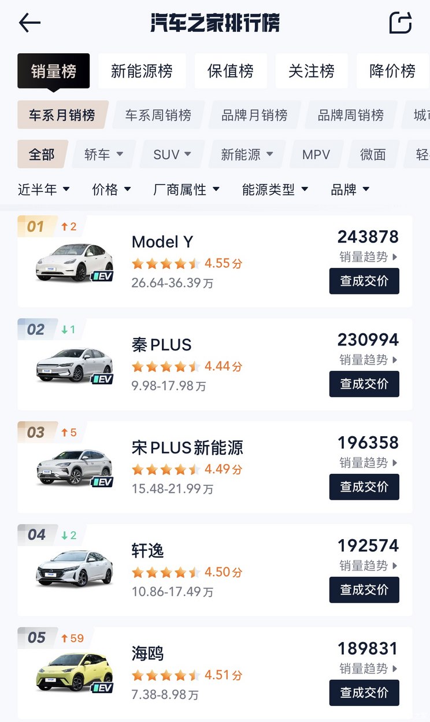The height and width of the screenshot is (722, 430).
Task: Click the rank-up arrow showing 59 for 海鸥
Action: point(70,638)
